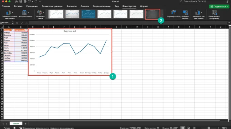Expand the formula bar arrow
This screenshot has height=129, width=231.
(x=229, y=23)
